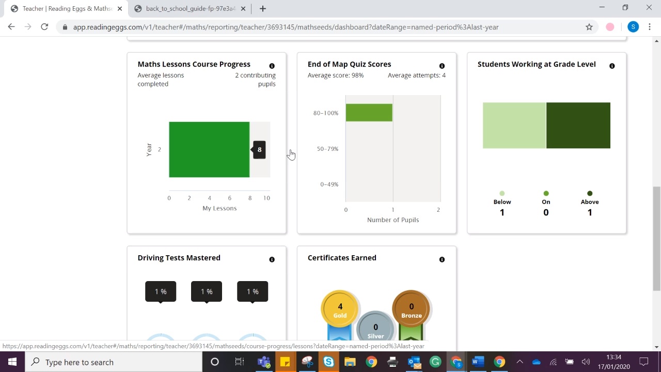The height and width of the screenshot is (372, 661).
Task: Click the light green Below grade level segment
Action: (x=514, y=125)
